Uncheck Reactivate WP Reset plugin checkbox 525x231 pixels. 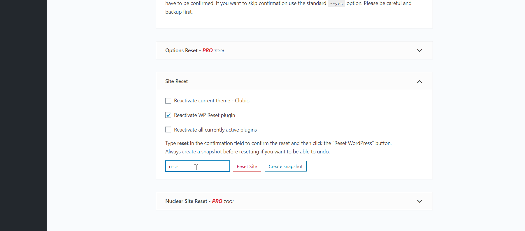(x=168, y=115)
